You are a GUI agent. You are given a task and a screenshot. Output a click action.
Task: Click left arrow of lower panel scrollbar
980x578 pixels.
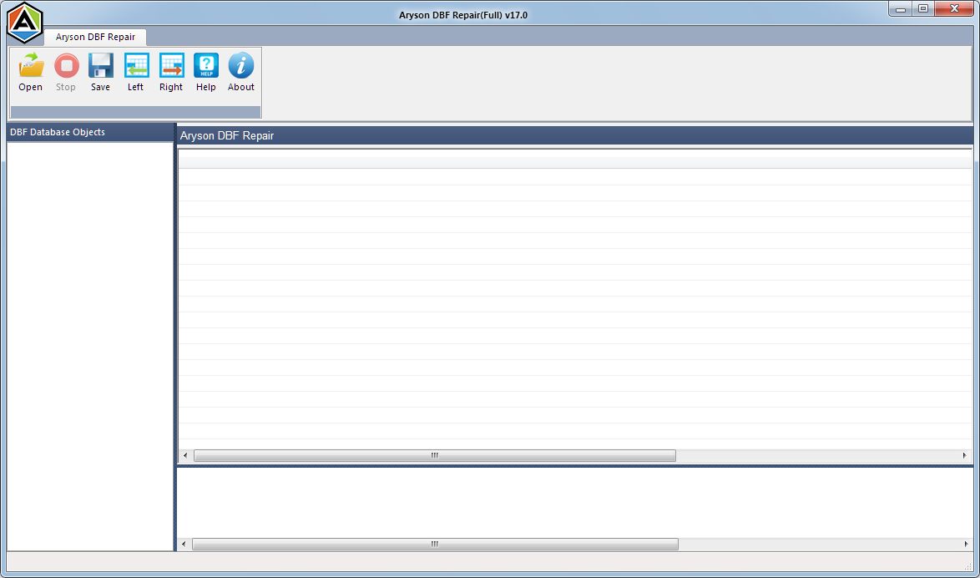[x=184, y=545]
